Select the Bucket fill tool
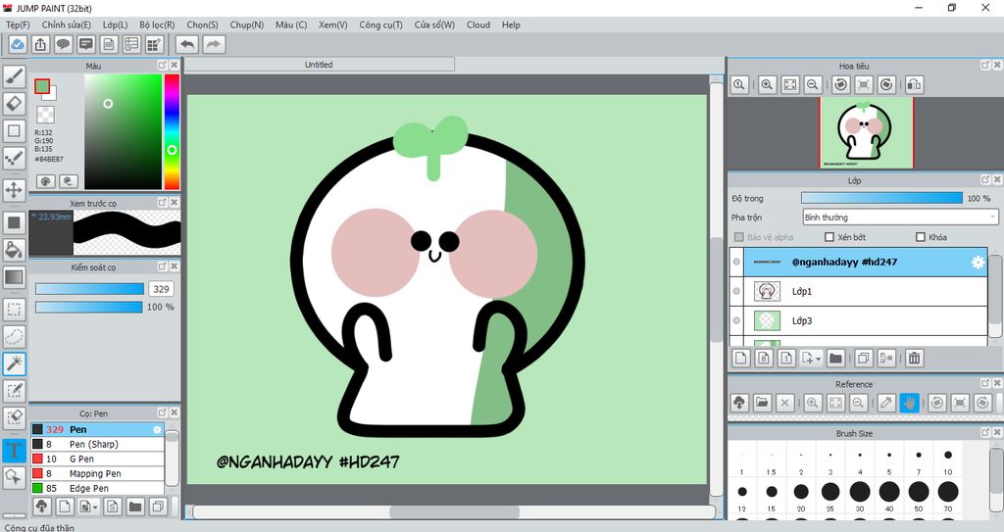 [15, 250]
